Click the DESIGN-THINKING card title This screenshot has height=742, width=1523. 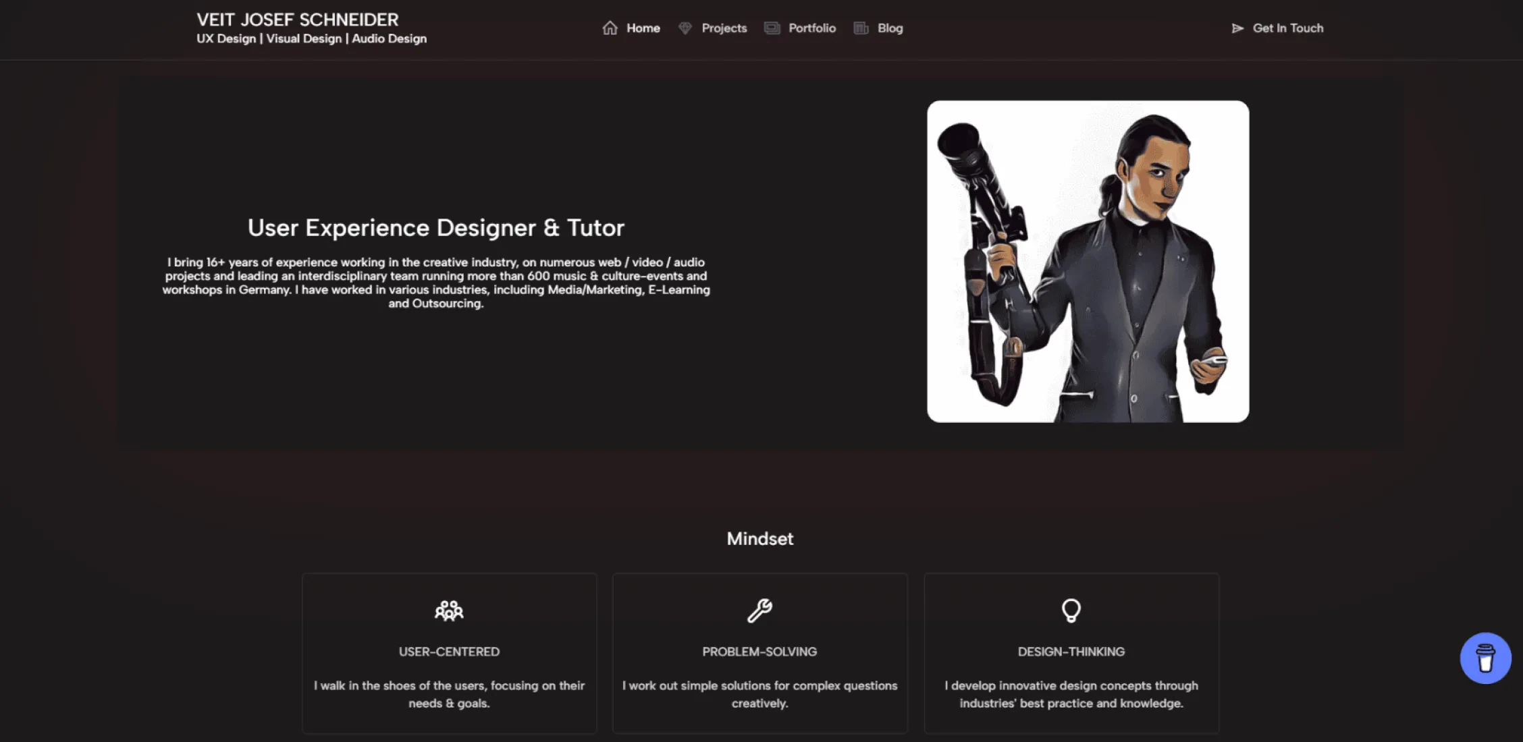(1071, 652)
